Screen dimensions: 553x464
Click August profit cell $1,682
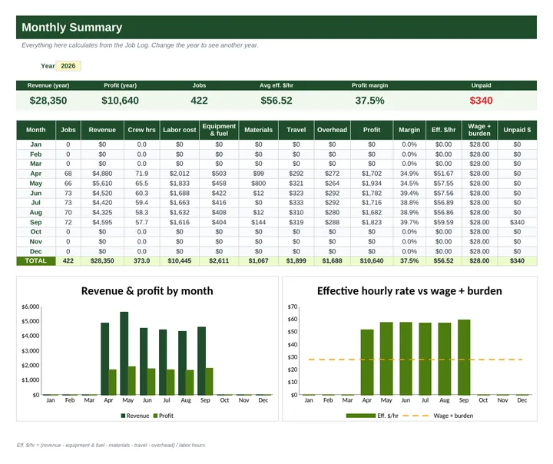click(x=372, y=213)
